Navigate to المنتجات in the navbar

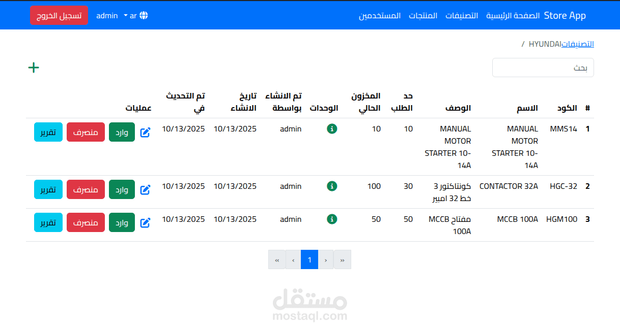pyautogui.click(x=423, y=15)
